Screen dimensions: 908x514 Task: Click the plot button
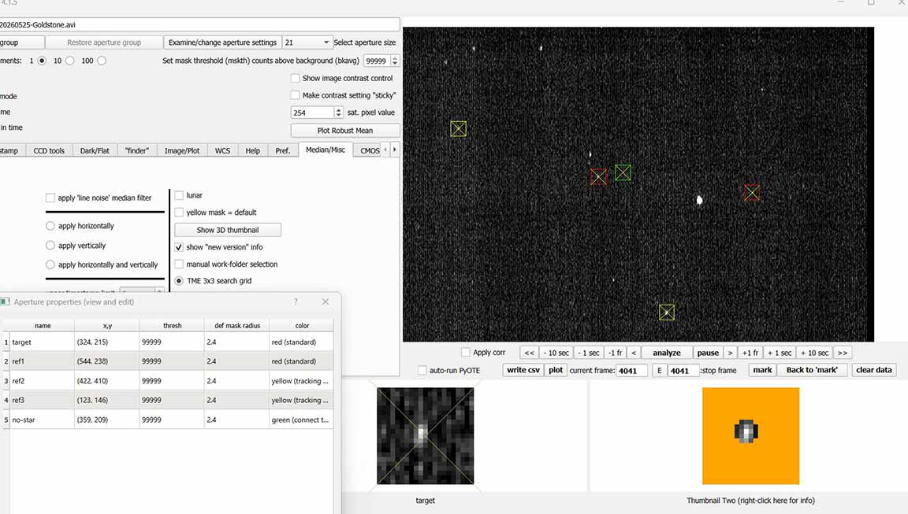coord(556,370)
